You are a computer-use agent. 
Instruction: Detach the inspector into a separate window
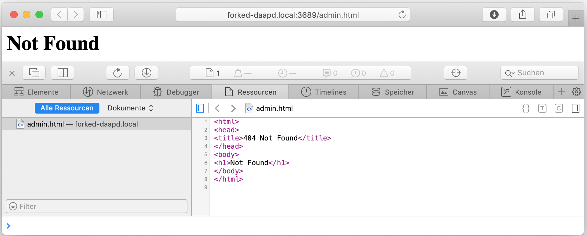[x=34, y=73]
